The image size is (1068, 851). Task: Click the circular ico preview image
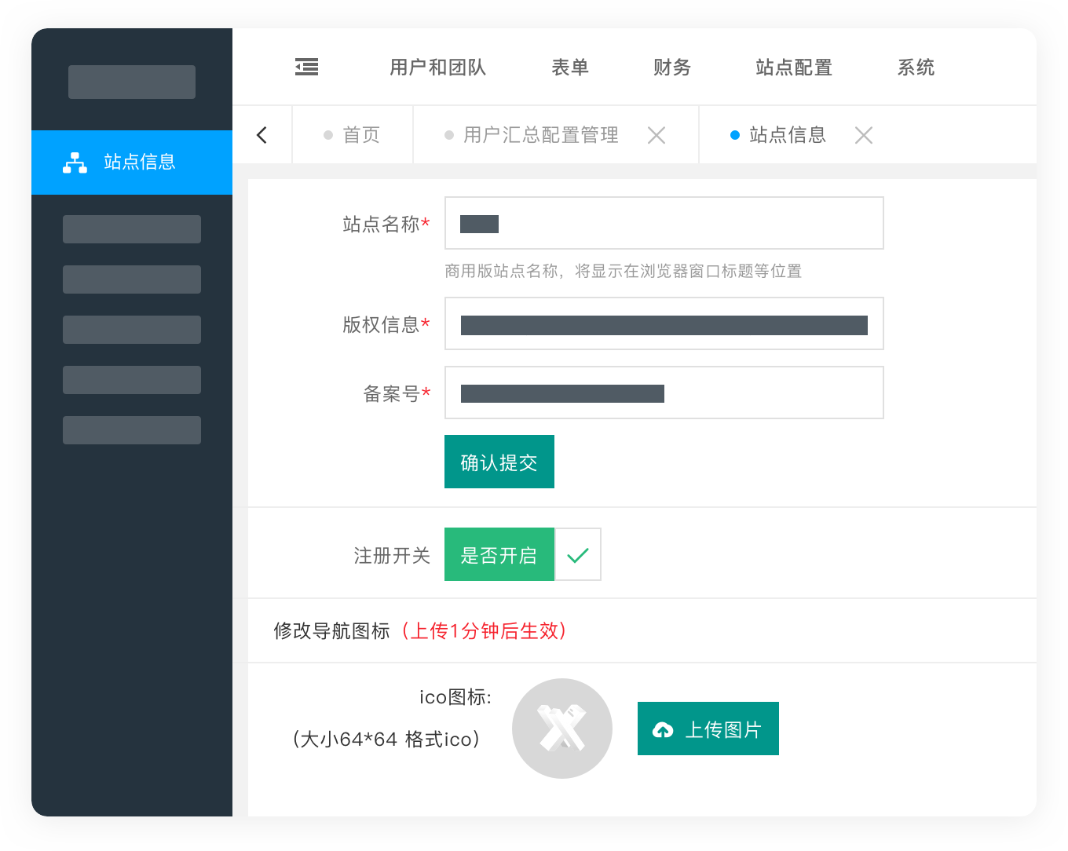(x=562, y=729)
